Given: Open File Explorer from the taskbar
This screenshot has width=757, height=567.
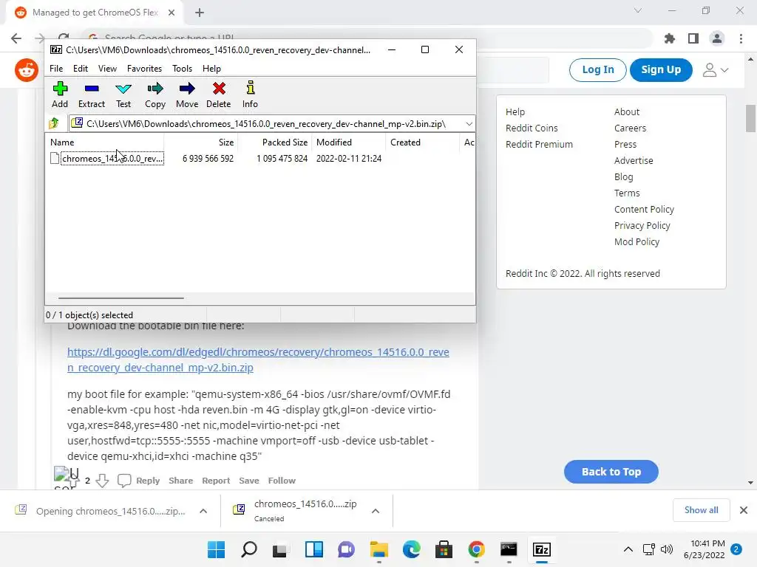Looking at the screenshot, I should click(x=379, y=549).
